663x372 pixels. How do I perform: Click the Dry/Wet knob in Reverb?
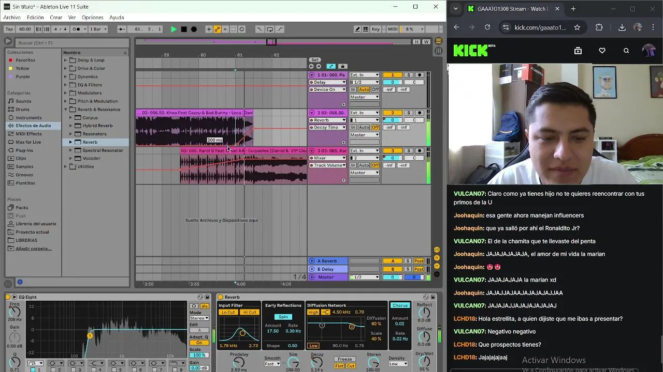(424, 361)
